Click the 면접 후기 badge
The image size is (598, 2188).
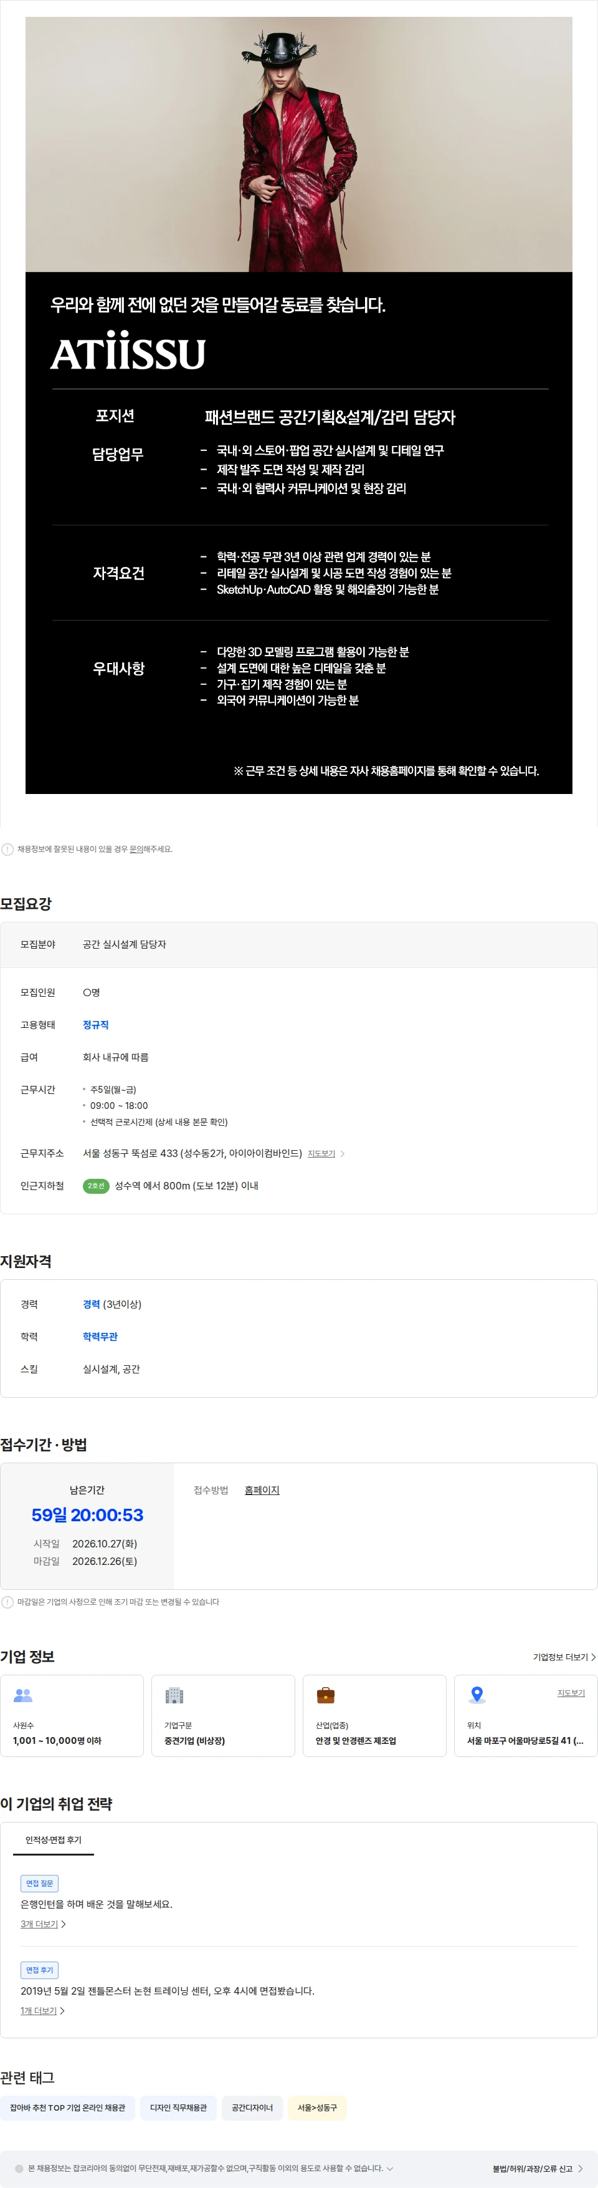39,1970
